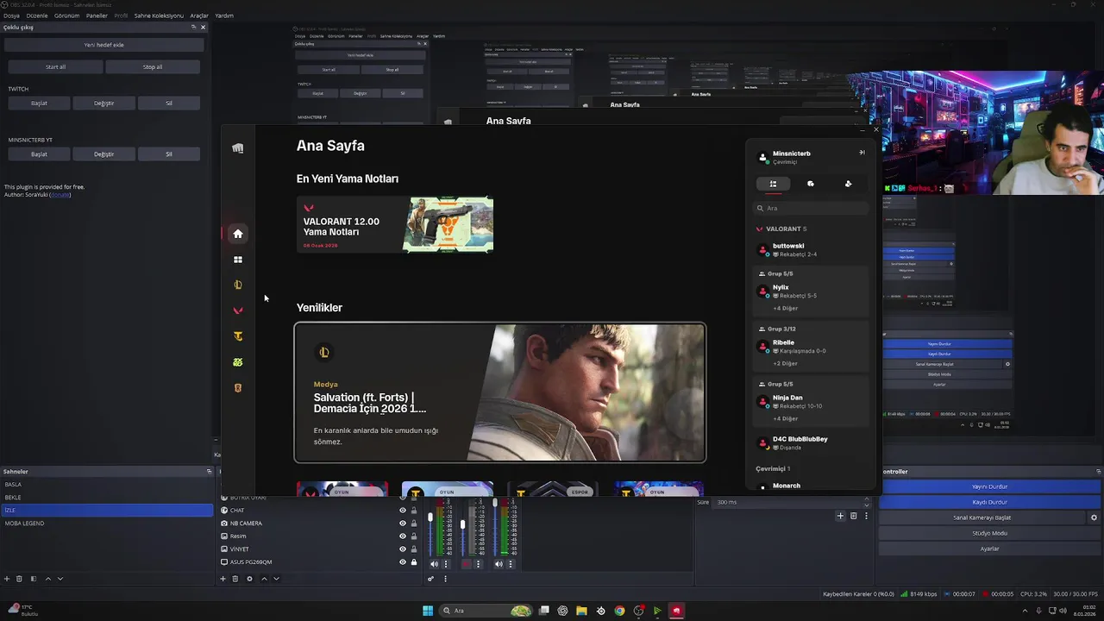This screenshot has height=621, width=1104.
Task: Open Riot Client home icon in sidebar
Action: point(238,234)
